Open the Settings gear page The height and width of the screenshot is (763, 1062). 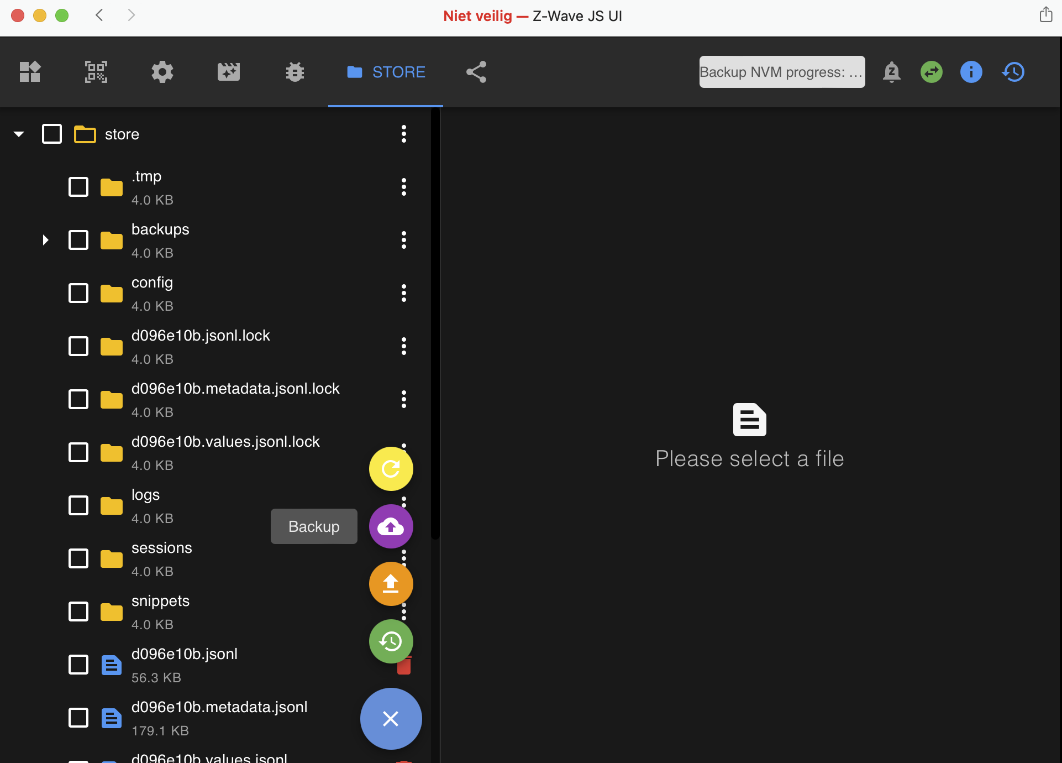tap(162, 72)
